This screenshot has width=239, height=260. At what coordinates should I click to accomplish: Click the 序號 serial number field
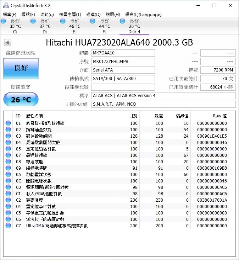(x=123, y=62)
